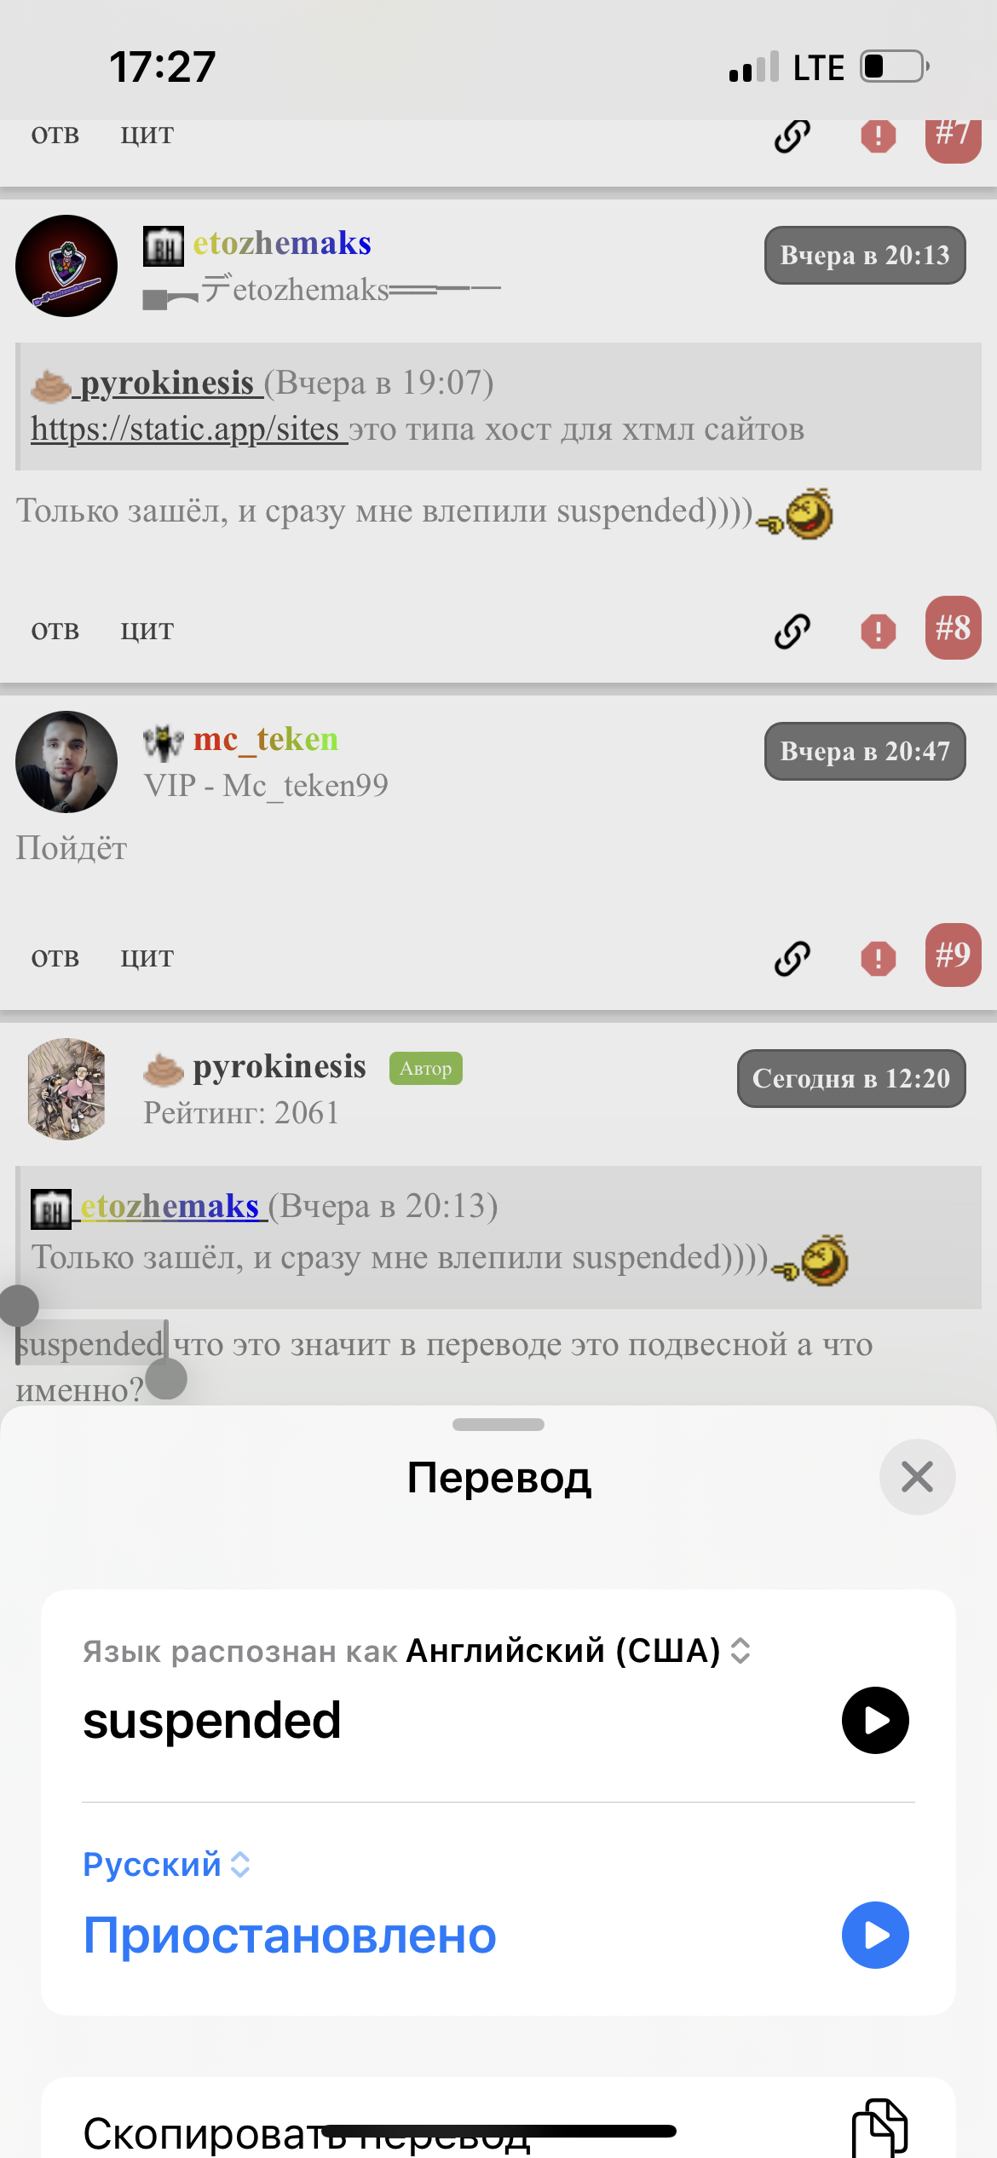Image resolution: width=997 pixels, height=2158 pixels.
Task: Play pronunciation of English word suspended
Action: (x=875, y=1720)
